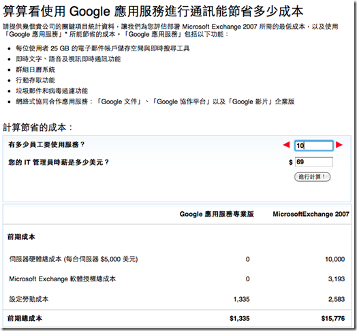Click the label 有多少員工要使用服務?
Viewport: 357px width, 331px height.
(46, 144)
